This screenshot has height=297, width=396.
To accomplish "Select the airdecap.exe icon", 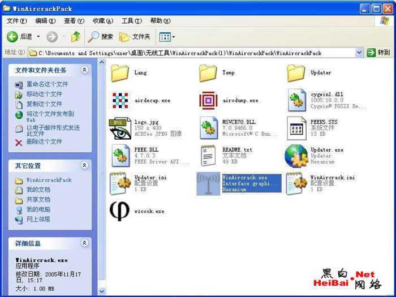I will [x=120, y=101].
